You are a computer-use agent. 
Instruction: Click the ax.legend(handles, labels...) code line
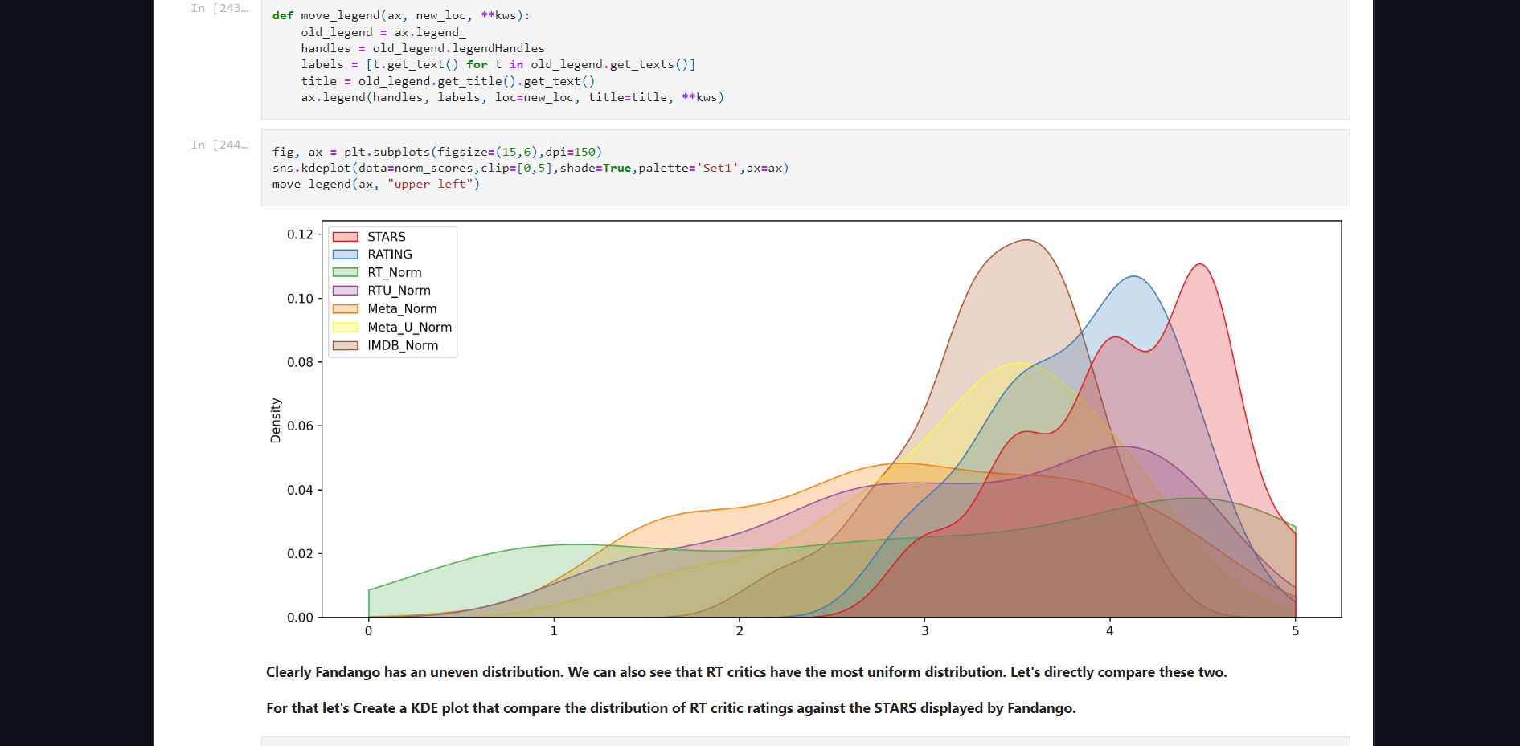[x=512, y=98]
